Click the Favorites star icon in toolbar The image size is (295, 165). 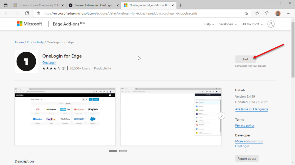pos(257,13)
